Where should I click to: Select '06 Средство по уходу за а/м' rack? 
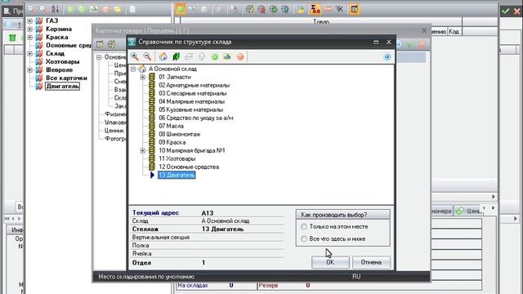pos(196,118)
